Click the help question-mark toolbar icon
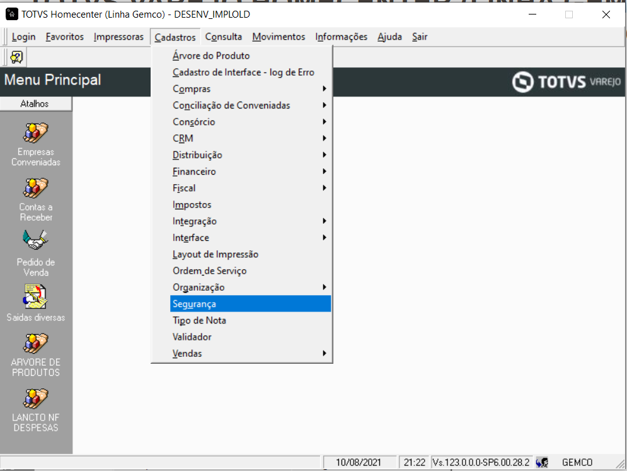Image resolution: width=627 pixels, height=471 pixels. tap(17, 57)
